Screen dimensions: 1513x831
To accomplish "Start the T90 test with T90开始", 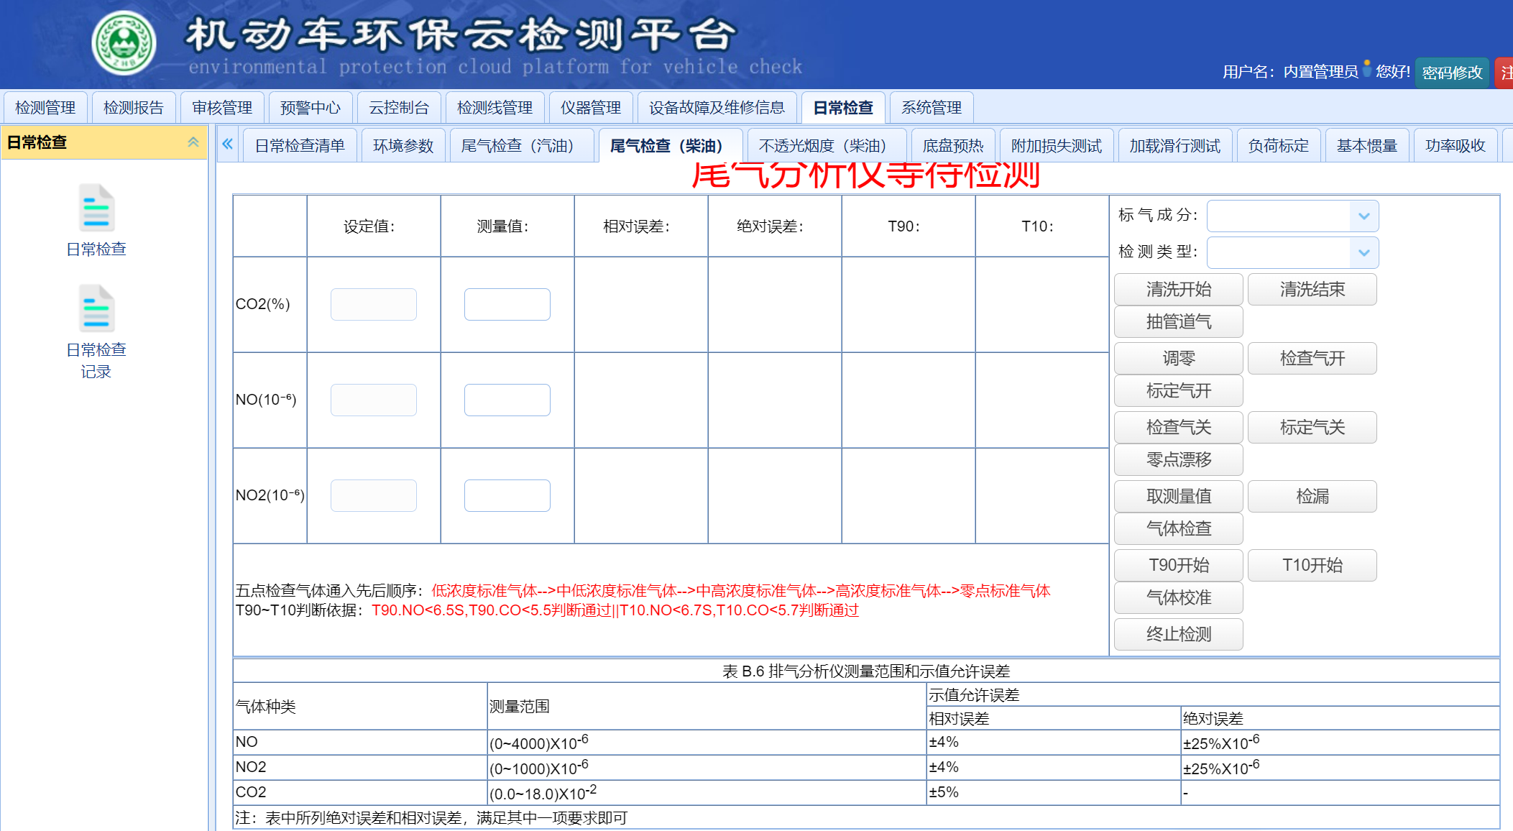I will [x=1179, y=566].
